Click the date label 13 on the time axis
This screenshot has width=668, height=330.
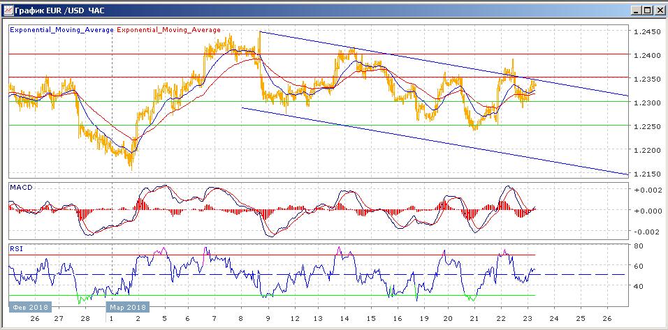pyautogui.click(x=317, y=319)
